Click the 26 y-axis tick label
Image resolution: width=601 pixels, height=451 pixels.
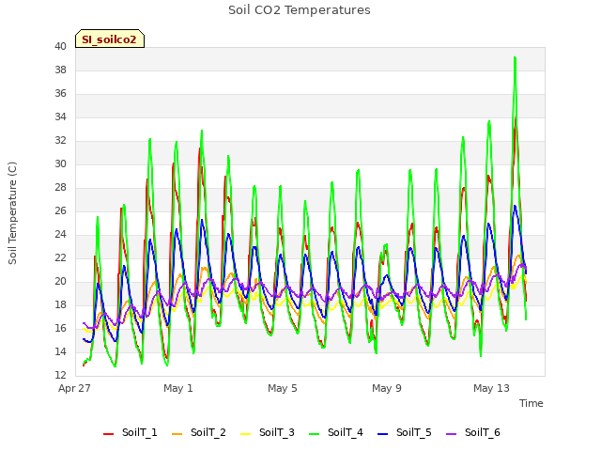click(x=60, y=210)
